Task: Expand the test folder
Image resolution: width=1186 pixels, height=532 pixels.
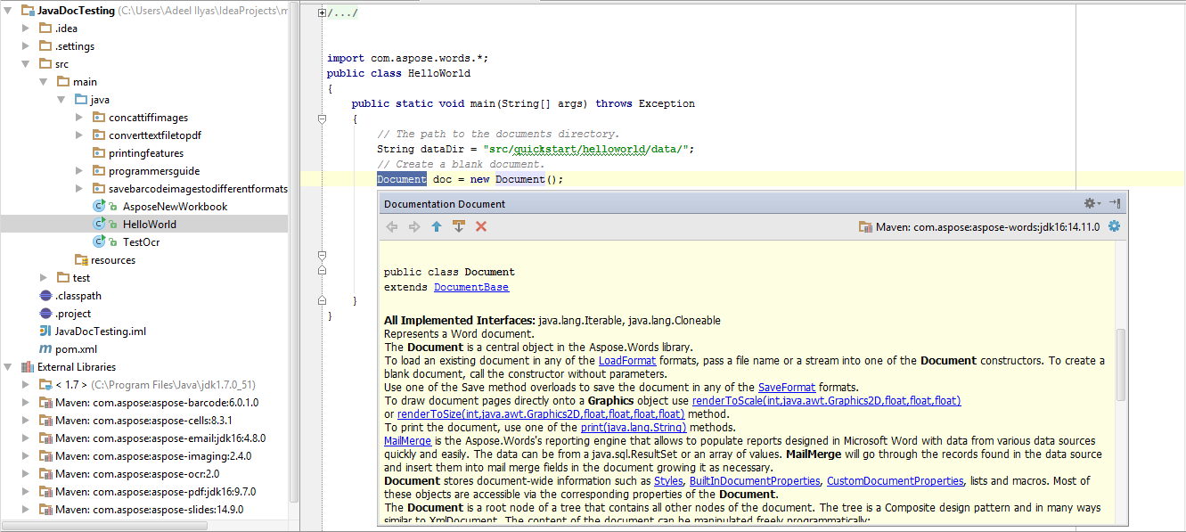Action: tap(44, 278)
